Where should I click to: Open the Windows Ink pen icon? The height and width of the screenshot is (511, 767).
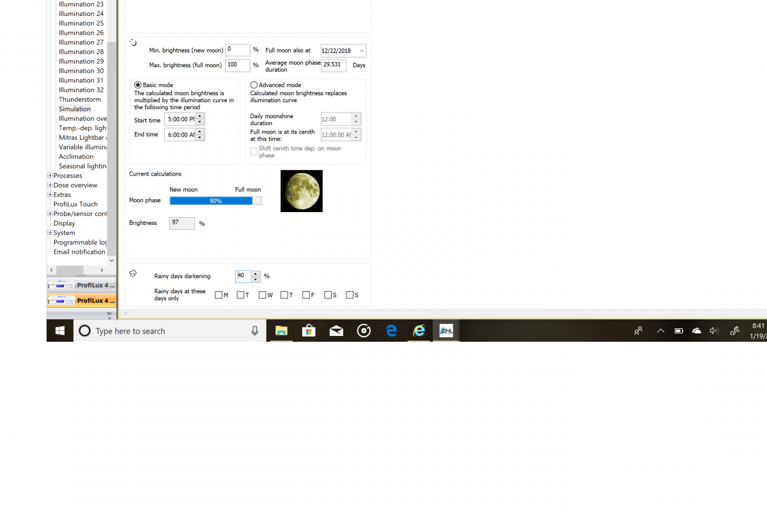pos(735,331)
